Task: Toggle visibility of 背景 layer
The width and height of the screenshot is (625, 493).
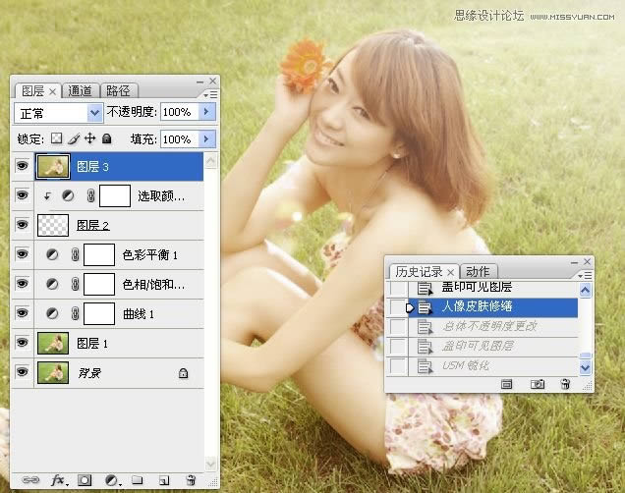Action: [x=22, y=373]
